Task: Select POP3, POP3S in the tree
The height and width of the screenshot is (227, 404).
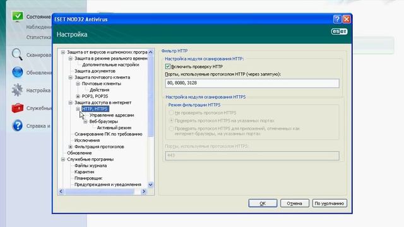Action: 95,96
